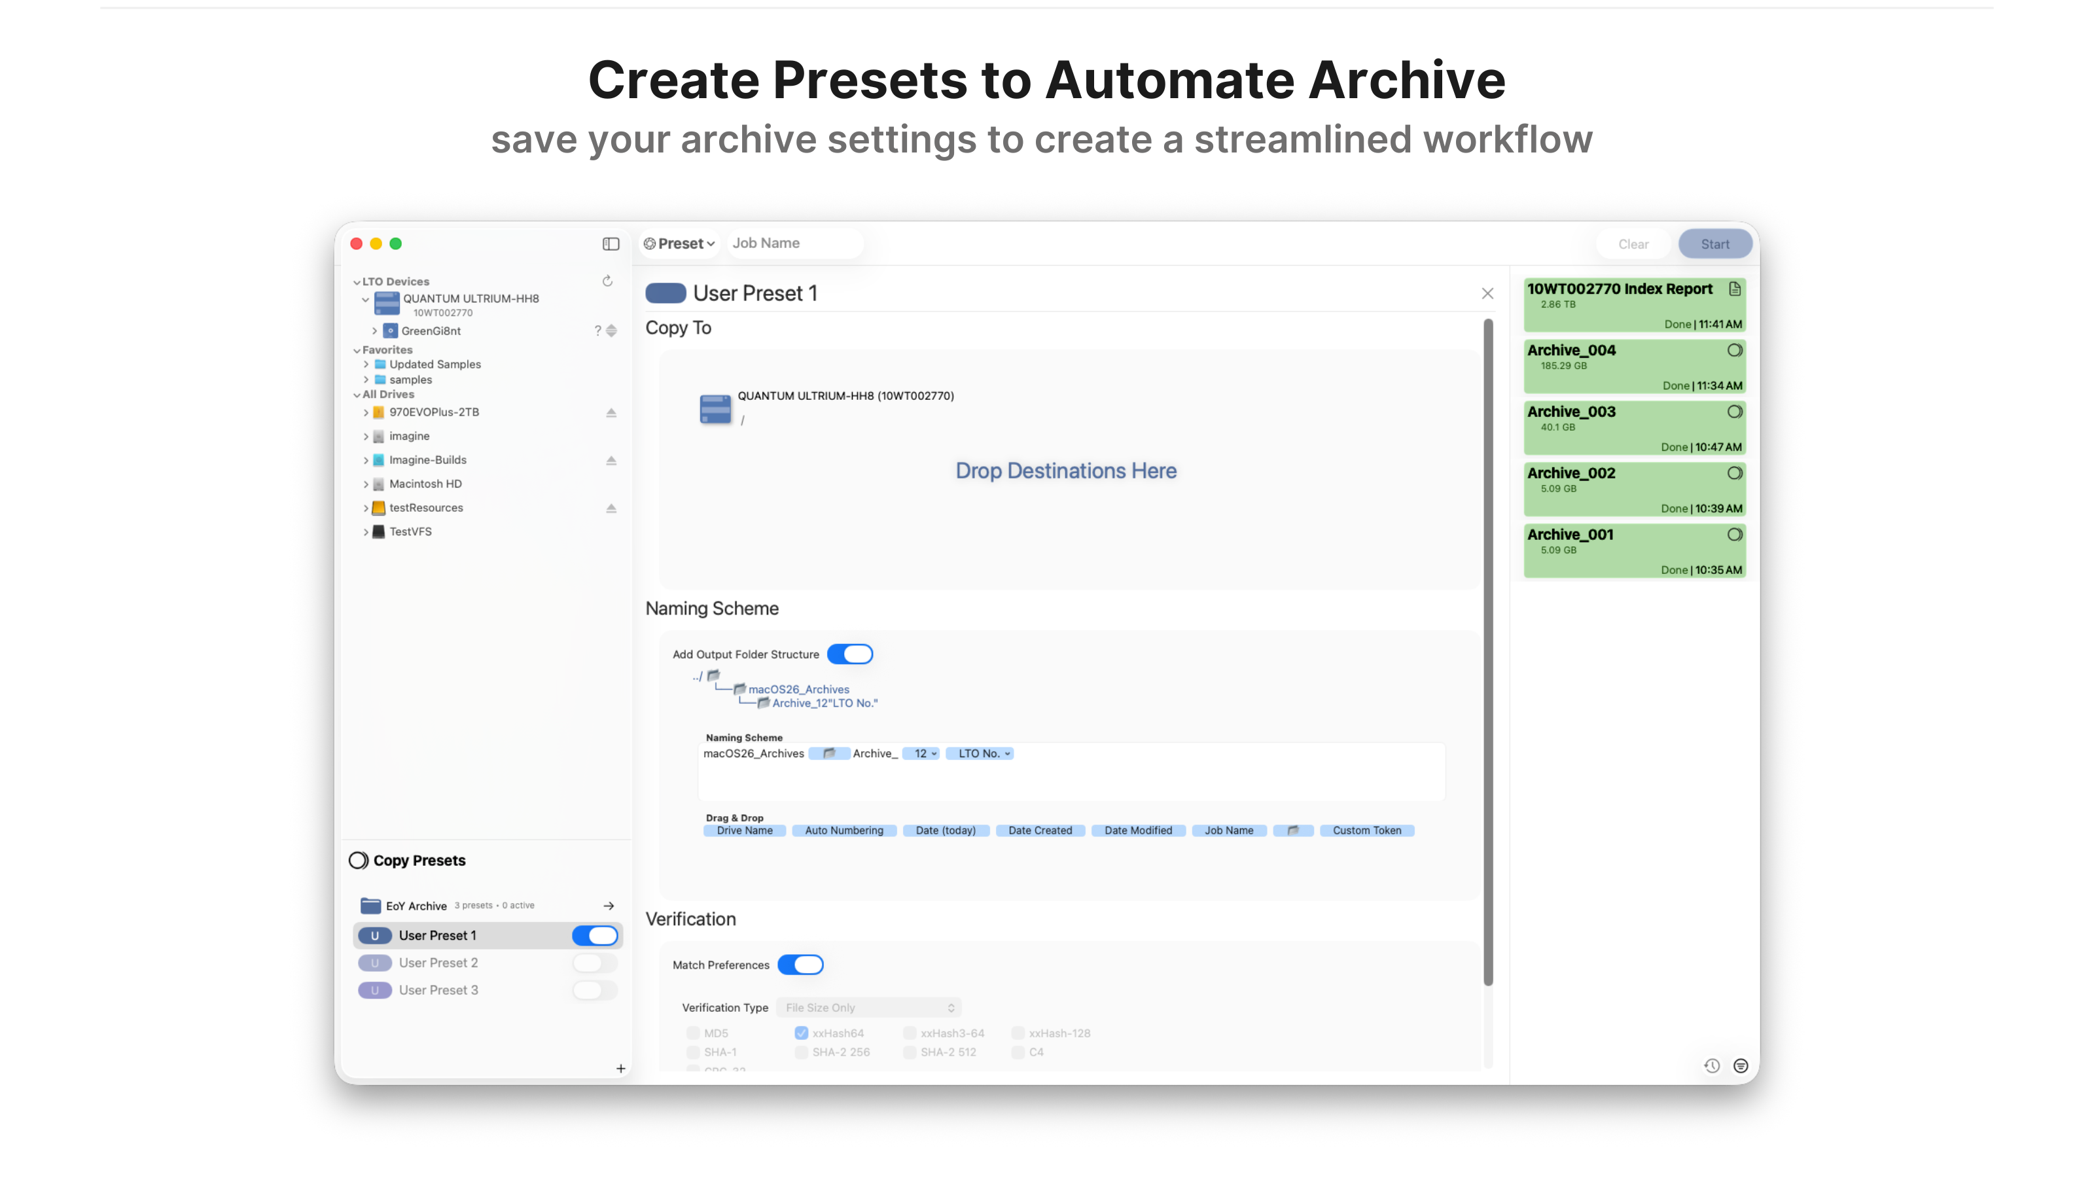The image size is (2094, 1178).
Task: Open the 10WT002770 Index Report document icon
Action: pos(1735,289)
